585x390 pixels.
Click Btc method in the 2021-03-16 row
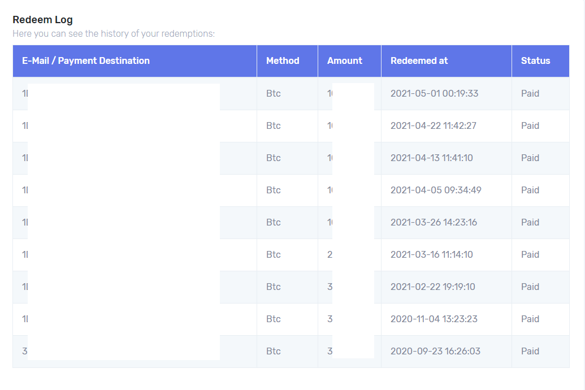pyautogui.click(x=274, y=254)
